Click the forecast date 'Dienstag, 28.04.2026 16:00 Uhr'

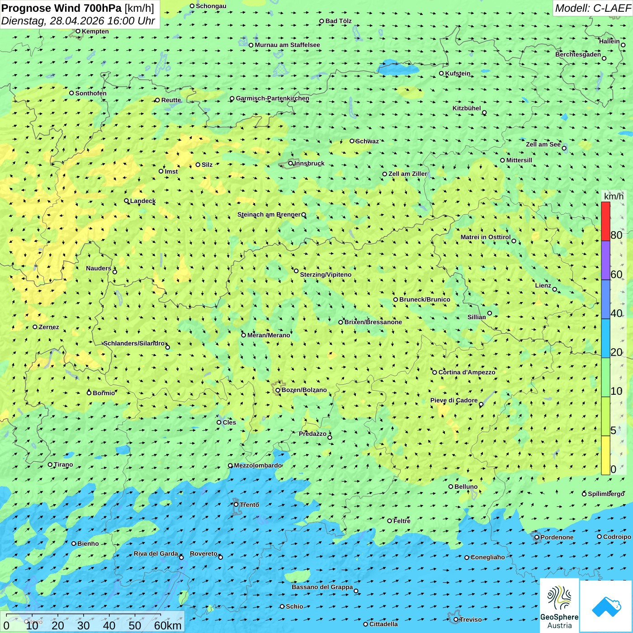pyautogui.click(x=78, y=21)
